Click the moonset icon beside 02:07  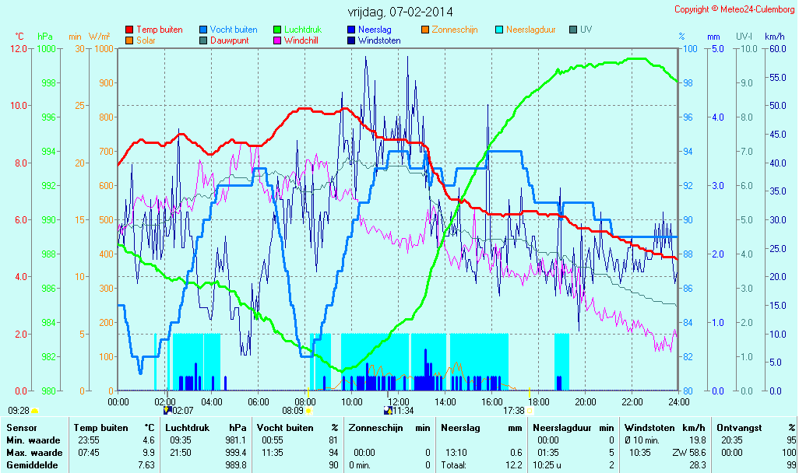click(x=167, y=410)
